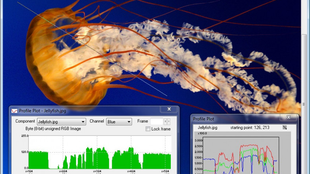Click the 'Profile Plot - Jellyfish.jpg' title text
This screenshot has width=310, height=174.
[x=43, y=111]
